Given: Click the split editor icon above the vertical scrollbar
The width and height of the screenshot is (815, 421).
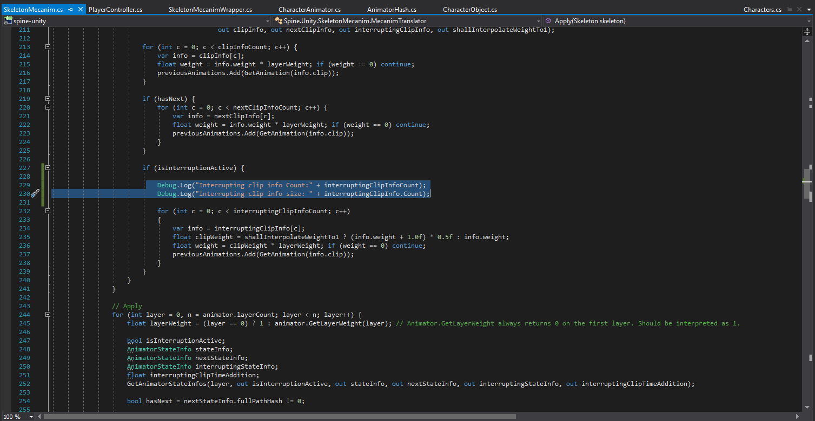Looking at the screenshot, I should [807, 31].
